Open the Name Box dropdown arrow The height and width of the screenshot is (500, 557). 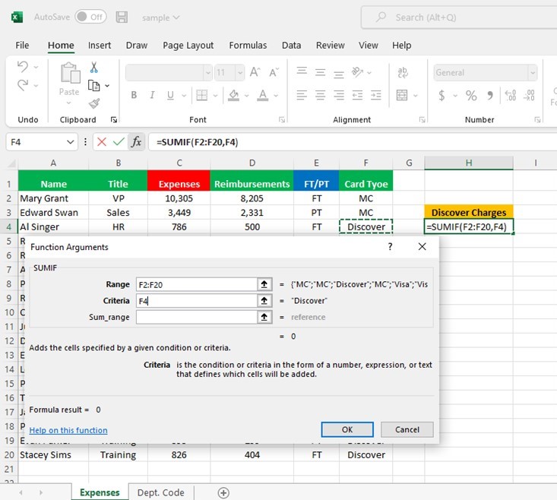(x=71, y=142)
